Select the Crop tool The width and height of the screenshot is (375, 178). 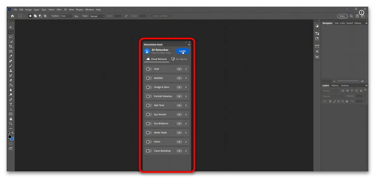pyautogui.click(x=11, y=46)
